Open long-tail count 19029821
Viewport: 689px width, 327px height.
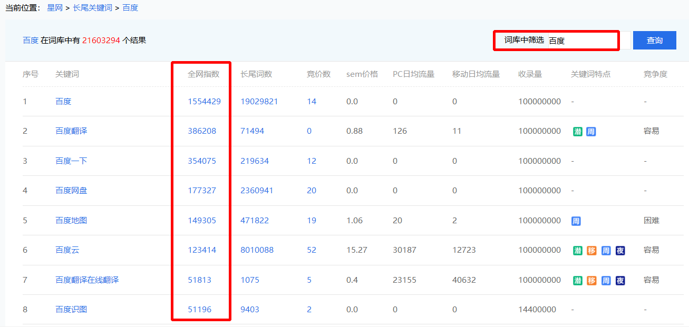pos(259,102)
